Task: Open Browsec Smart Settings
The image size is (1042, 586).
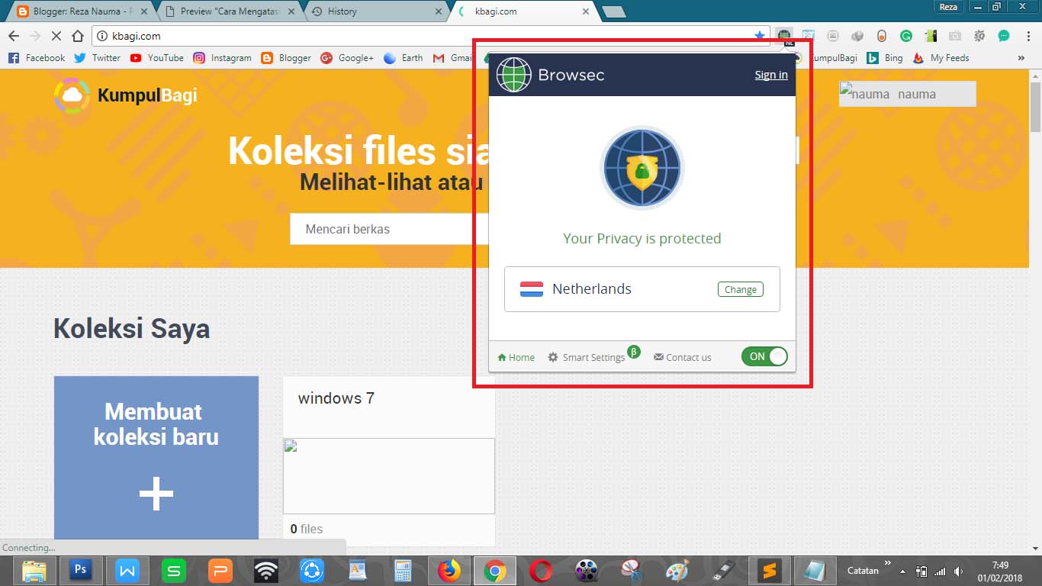Action: point(587,357)
